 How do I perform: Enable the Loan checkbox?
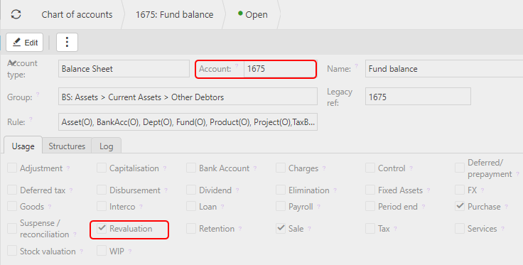point(190,206)
